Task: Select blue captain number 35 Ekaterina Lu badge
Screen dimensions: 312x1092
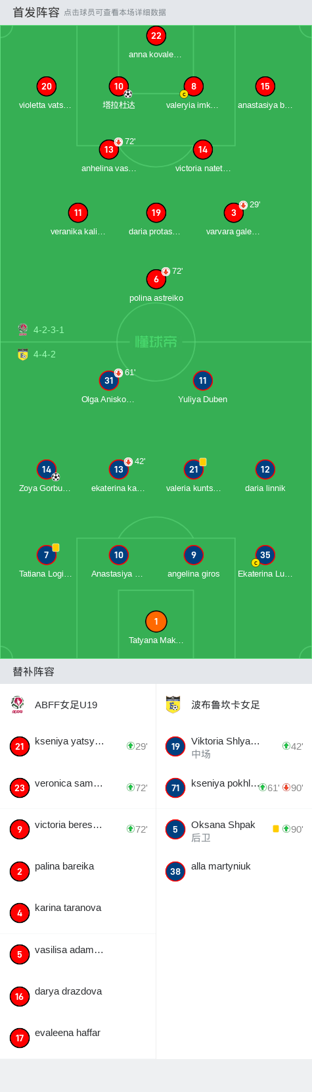Action: [x=265, y=555]
